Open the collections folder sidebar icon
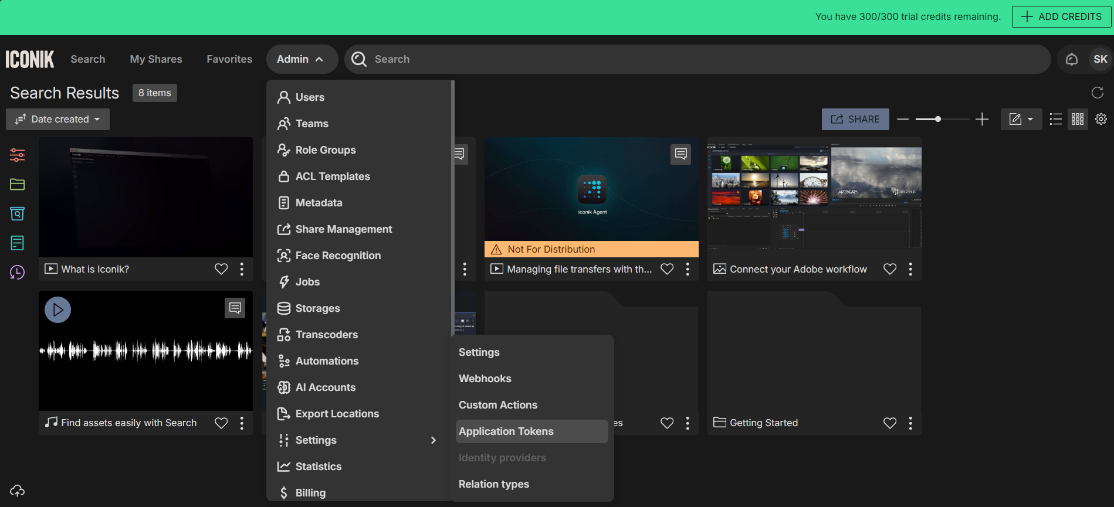1114x507 pixels. [x=17, y=185]
